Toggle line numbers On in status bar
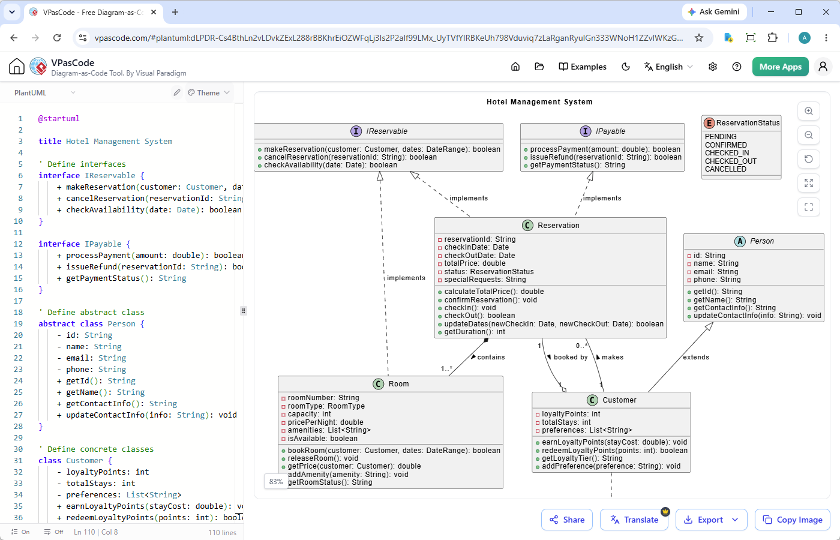This screenshot has width=840, height=540. coord(20,532)
